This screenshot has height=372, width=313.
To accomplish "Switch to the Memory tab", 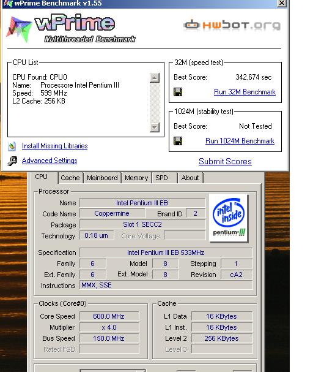I will tap(136, 178).
